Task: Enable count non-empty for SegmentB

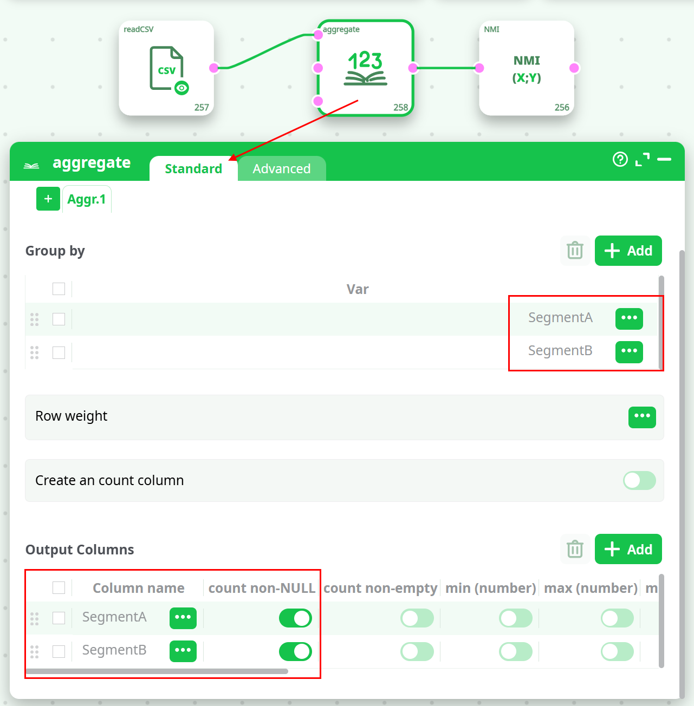Action: (417, 651)
